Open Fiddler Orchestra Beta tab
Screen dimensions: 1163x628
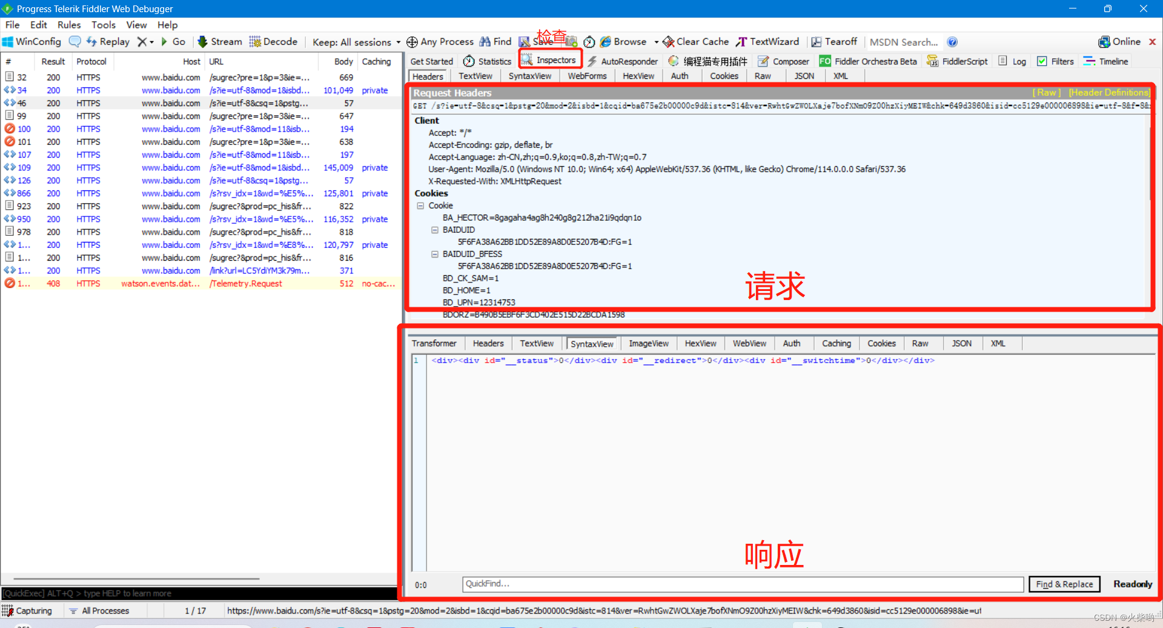point(868,61)
